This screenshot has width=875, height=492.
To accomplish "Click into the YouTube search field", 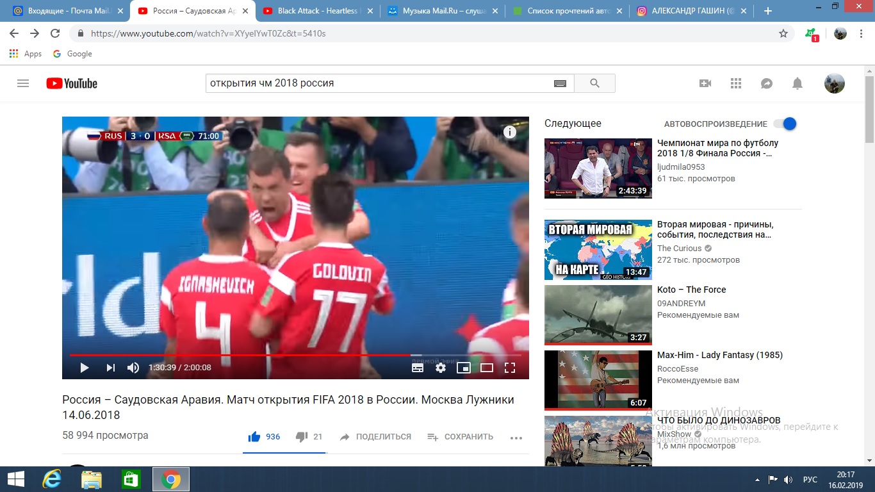I will (x=379, y=83).
